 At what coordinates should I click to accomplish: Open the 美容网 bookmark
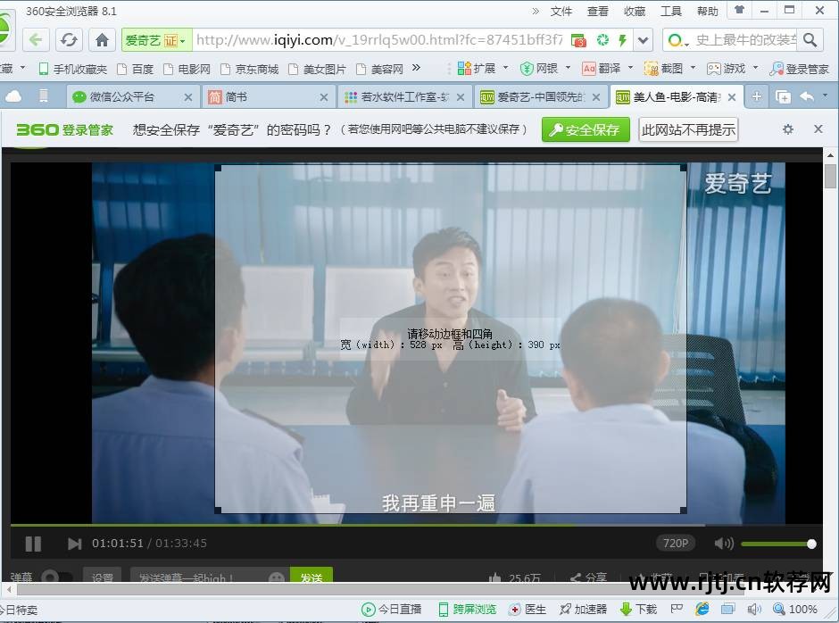380,69
